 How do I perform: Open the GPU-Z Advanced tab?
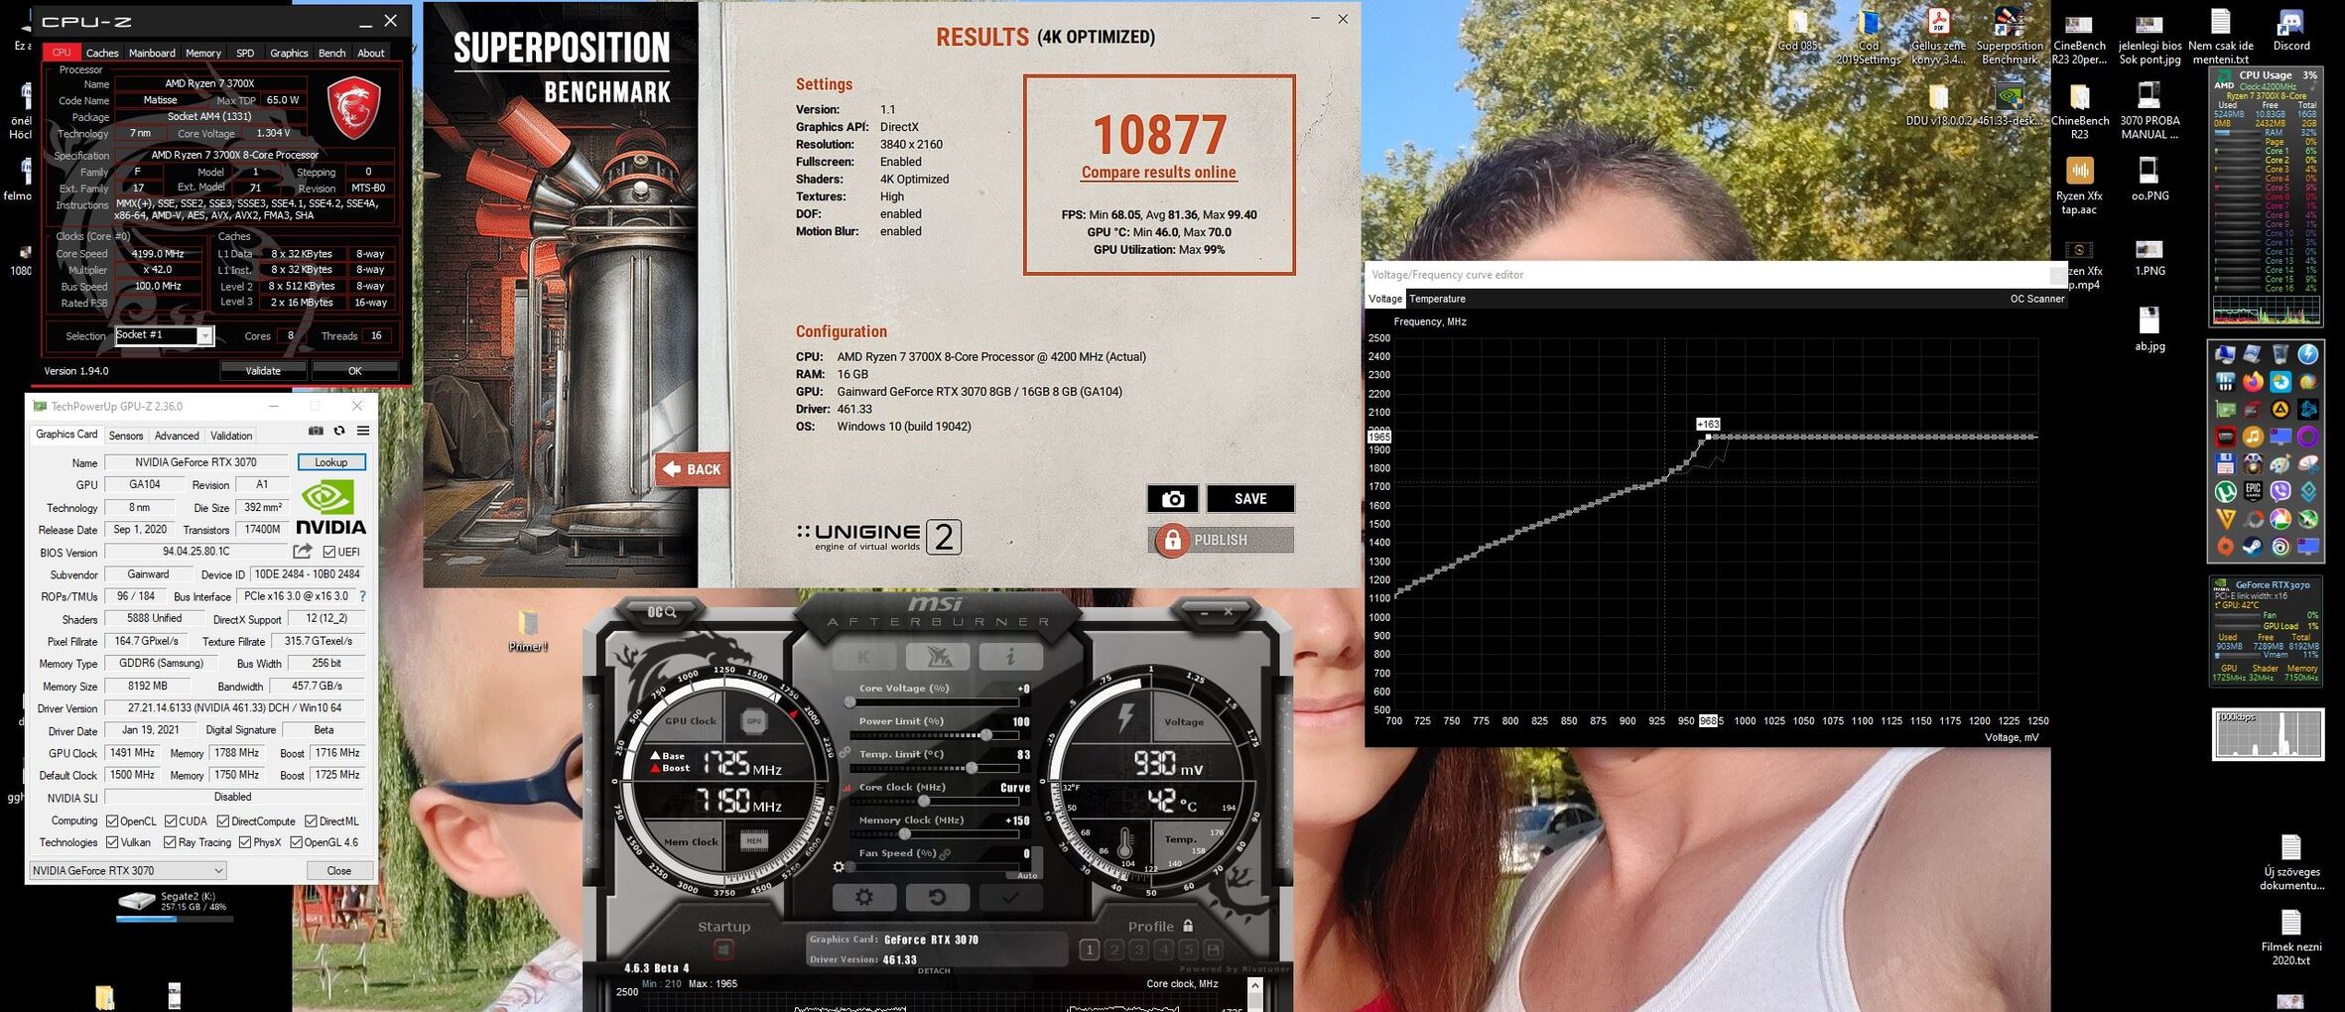click(x=177, y=436)
